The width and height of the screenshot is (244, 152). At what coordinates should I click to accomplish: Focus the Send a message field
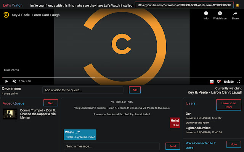tap(112, 146)
